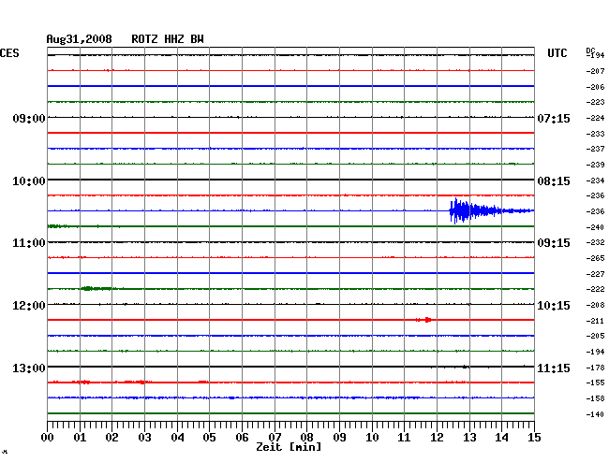This screenshot has height=462, width=609.
Task: Click the 10 minute axis label
Action: [372, 438]
